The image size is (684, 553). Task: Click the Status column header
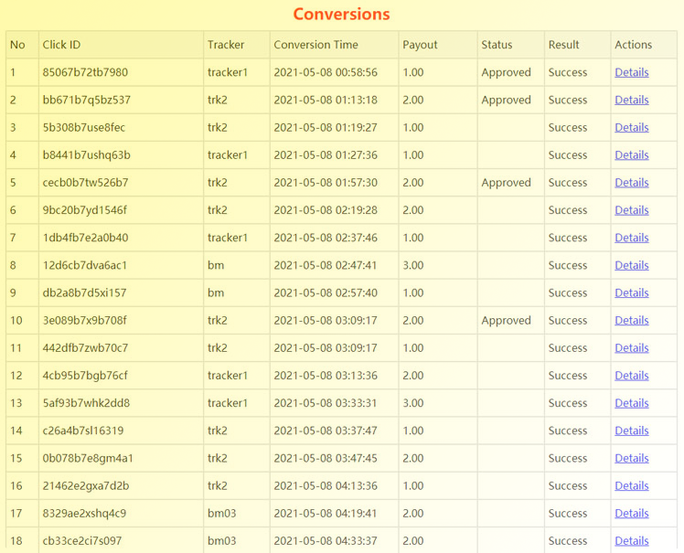[x=497, y=45]
